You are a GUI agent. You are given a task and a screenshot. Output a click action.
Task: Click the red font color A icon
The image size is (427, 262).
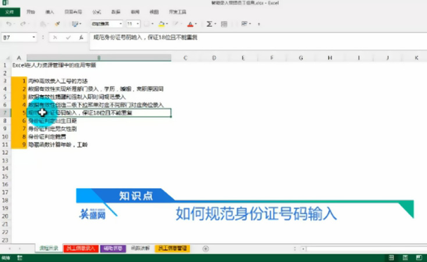[190, 24]
